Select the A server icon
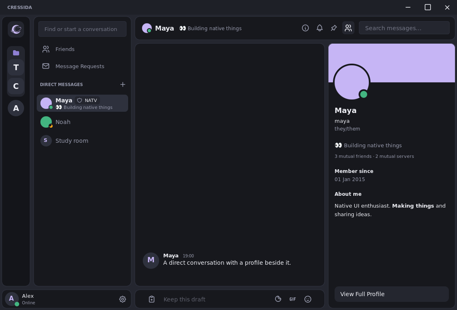The width and height of the screenshot is (457, 310). click(16, 108)
